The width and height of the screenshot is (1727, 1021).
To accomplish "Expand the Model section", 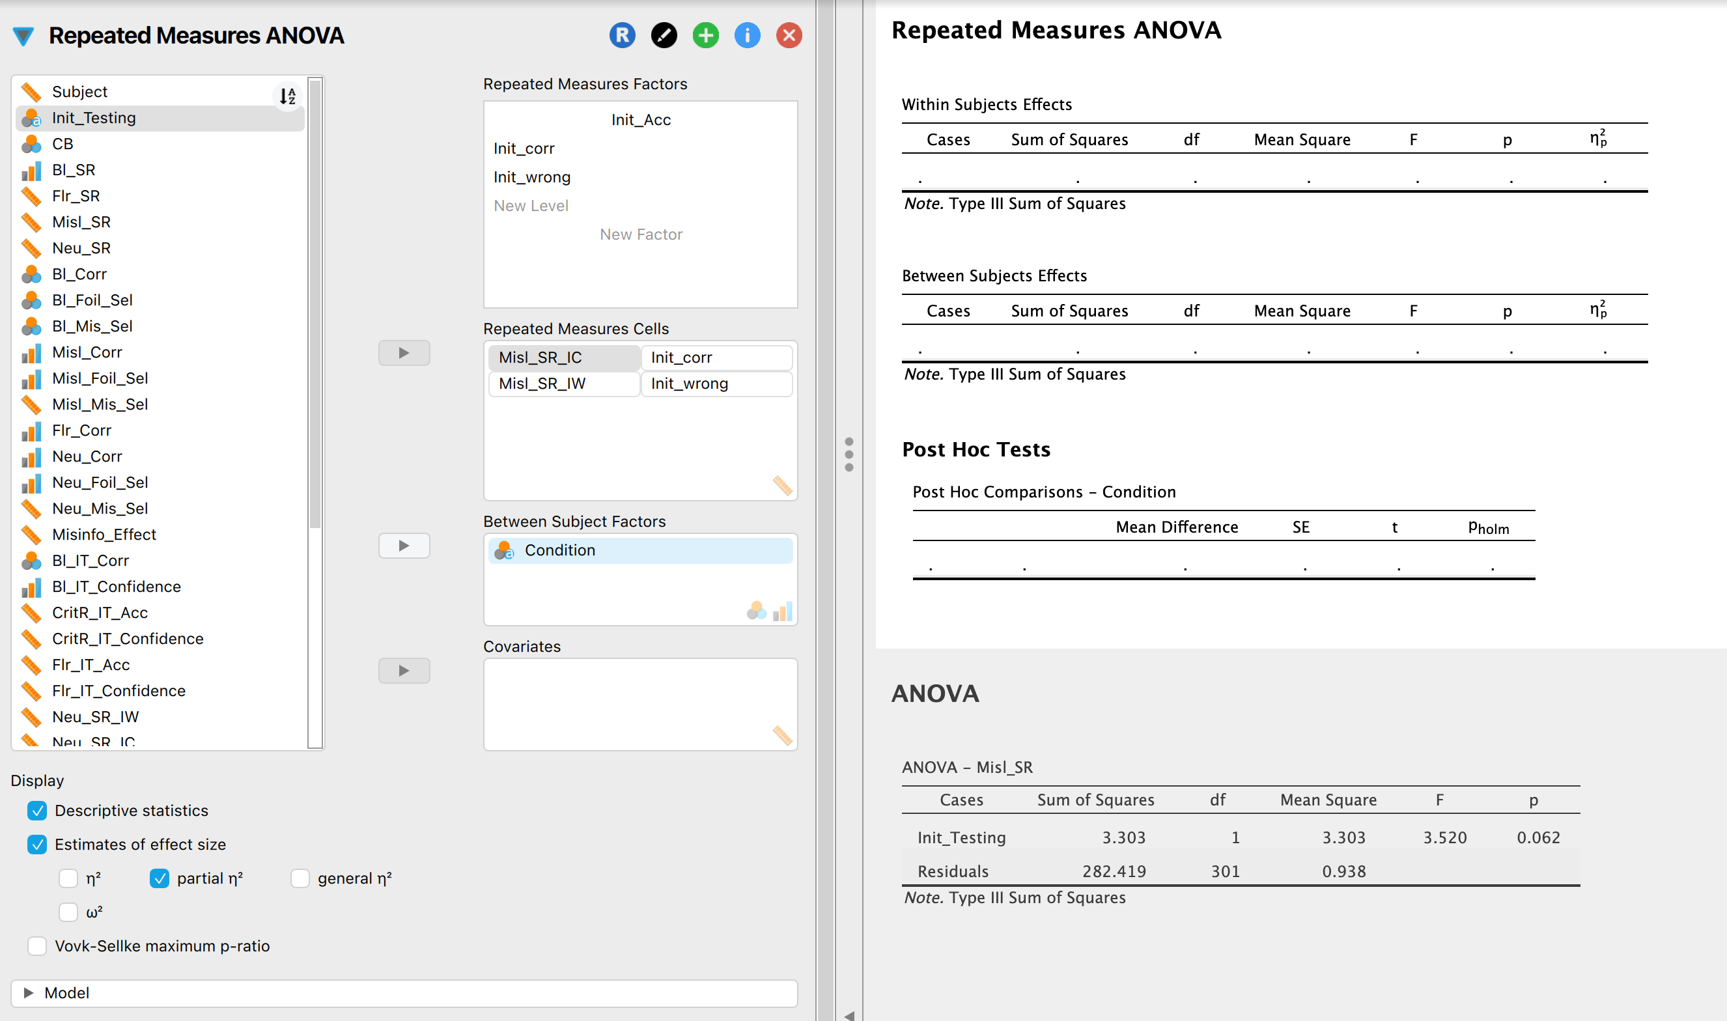I will [x=27, y=993].
